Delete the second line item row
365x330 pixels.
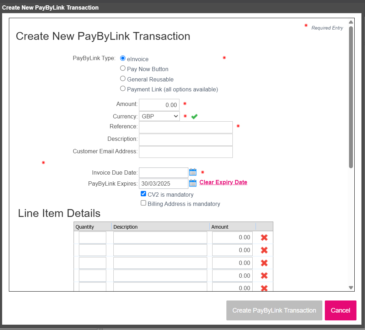pos(264,250)
